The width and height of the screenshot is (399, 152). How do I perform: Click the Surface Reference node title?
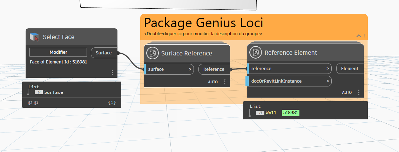tap(187, 53)
